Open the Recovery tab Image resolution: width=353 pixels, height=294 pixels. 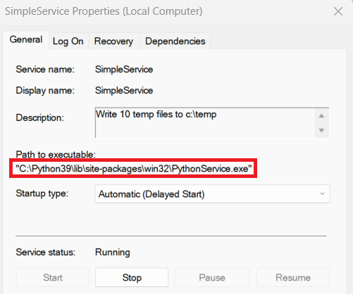[x=113, y=41]
